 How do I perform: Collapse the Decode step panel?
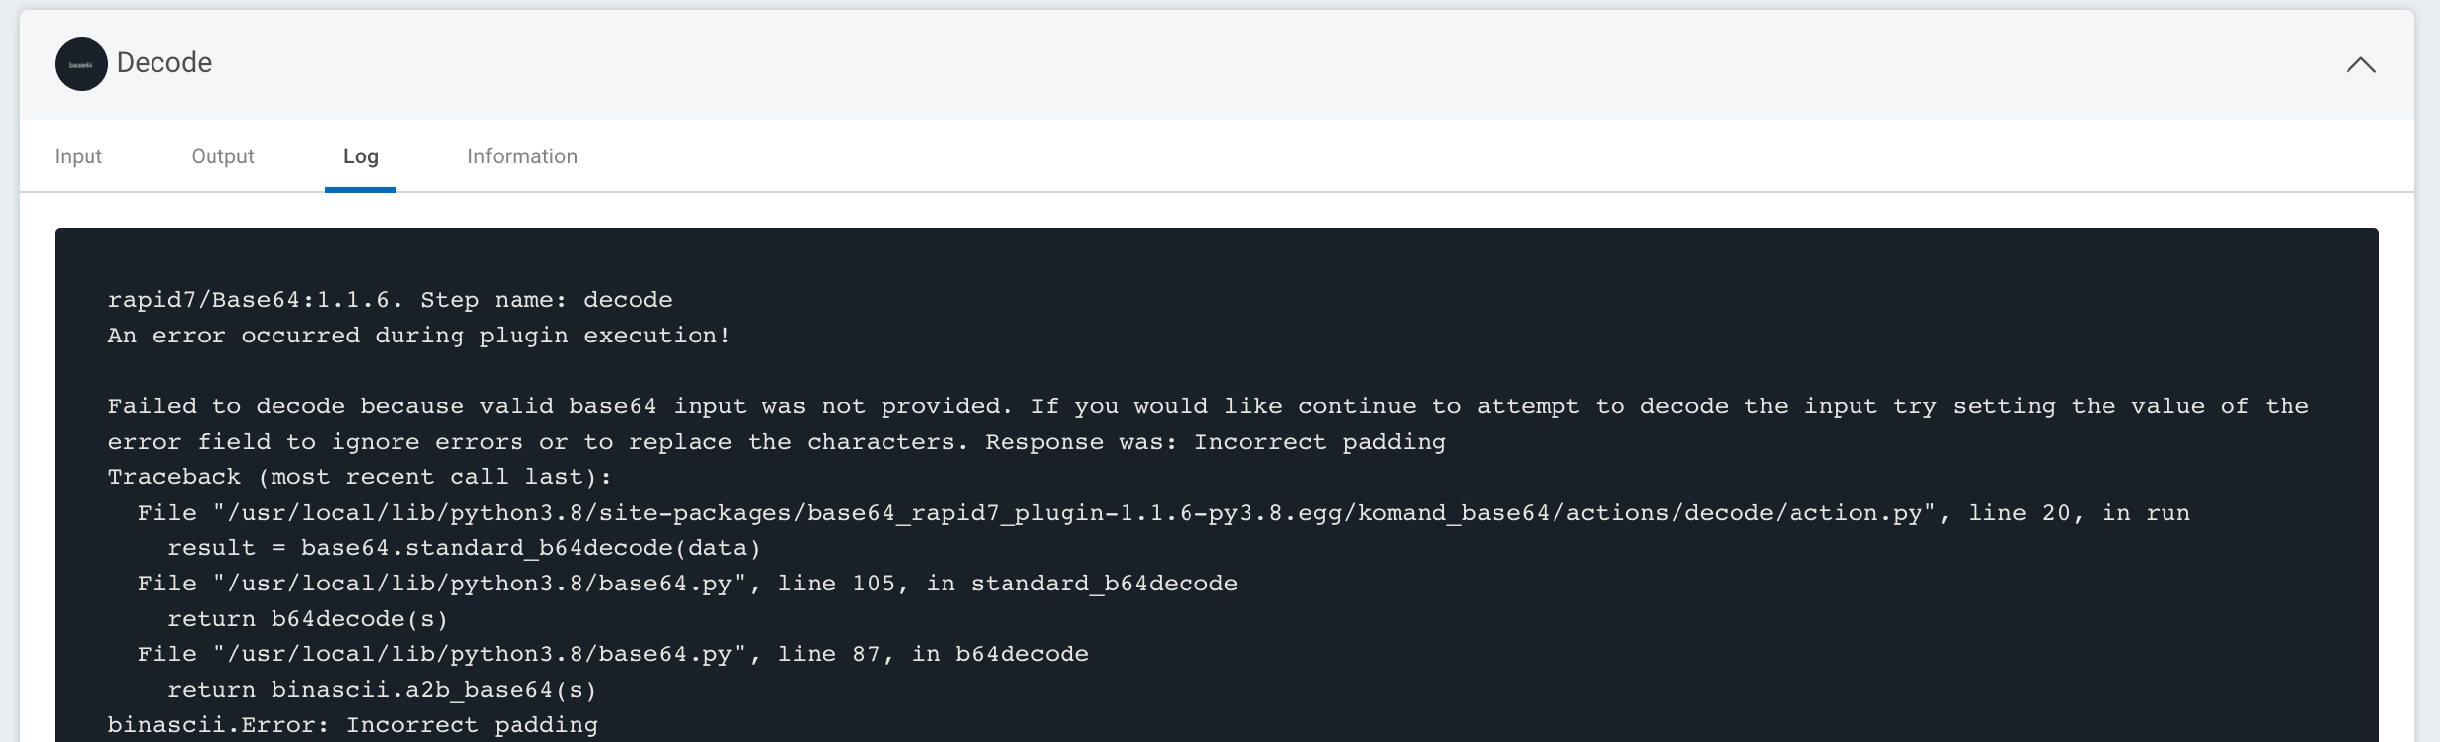point(2360,65)
